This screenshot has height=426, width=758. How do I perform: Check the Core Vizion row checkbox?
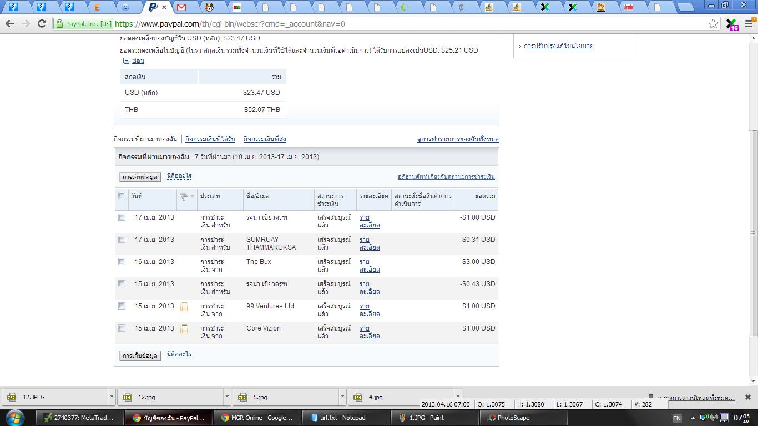(122, 328)
